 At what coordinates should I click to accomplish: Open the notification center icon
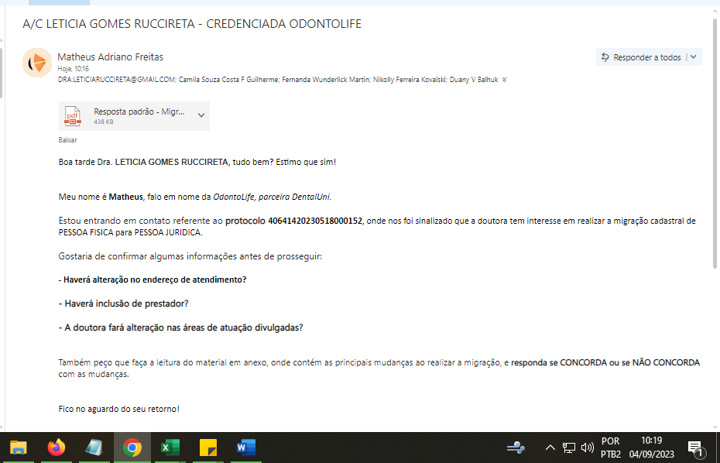tap(695, 448)
